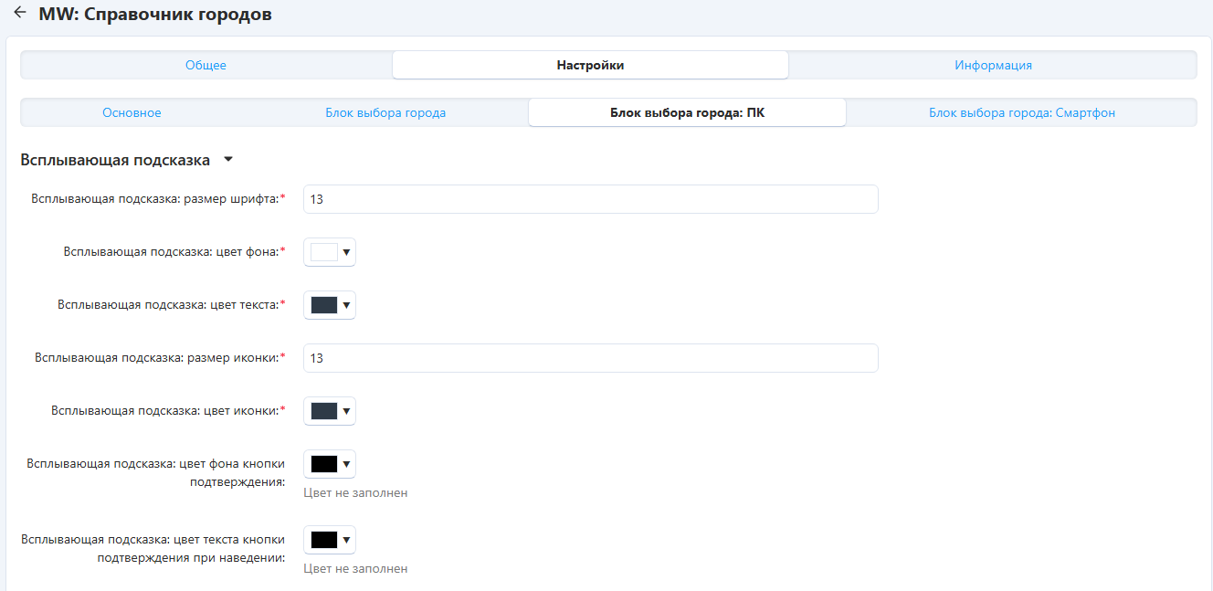Viewport: 1213px width, 591px height.
Task: Collapse the Всплывающая подсказка section arrow
Action: click(228, 160)
